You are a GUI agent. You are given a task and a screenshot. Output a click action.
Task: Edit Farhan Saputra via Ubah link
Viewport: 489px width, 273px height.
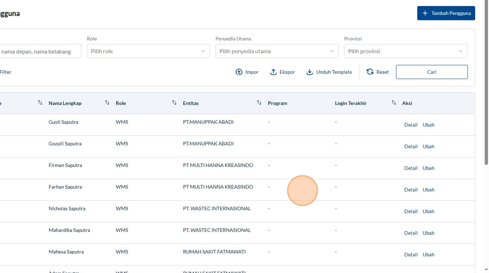point(428,190)
